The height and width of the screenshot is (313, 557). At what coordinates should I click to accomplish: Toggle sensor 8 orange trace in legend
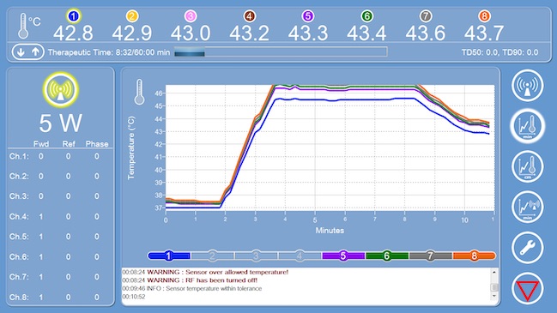pos(475,256)
